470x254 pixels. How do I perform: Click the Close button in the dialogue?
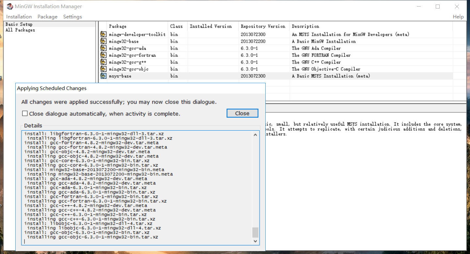242,113
